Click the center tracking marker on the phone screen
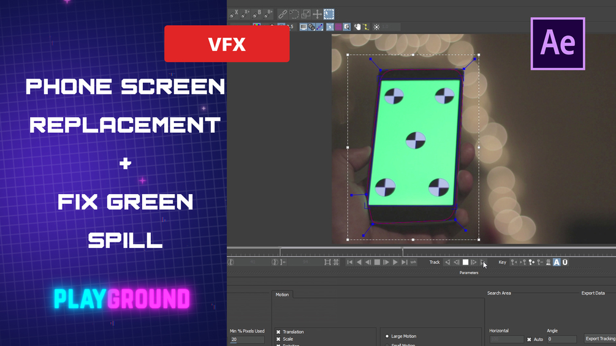The width and height of the screenshot is (616, 346). [415, 140]
